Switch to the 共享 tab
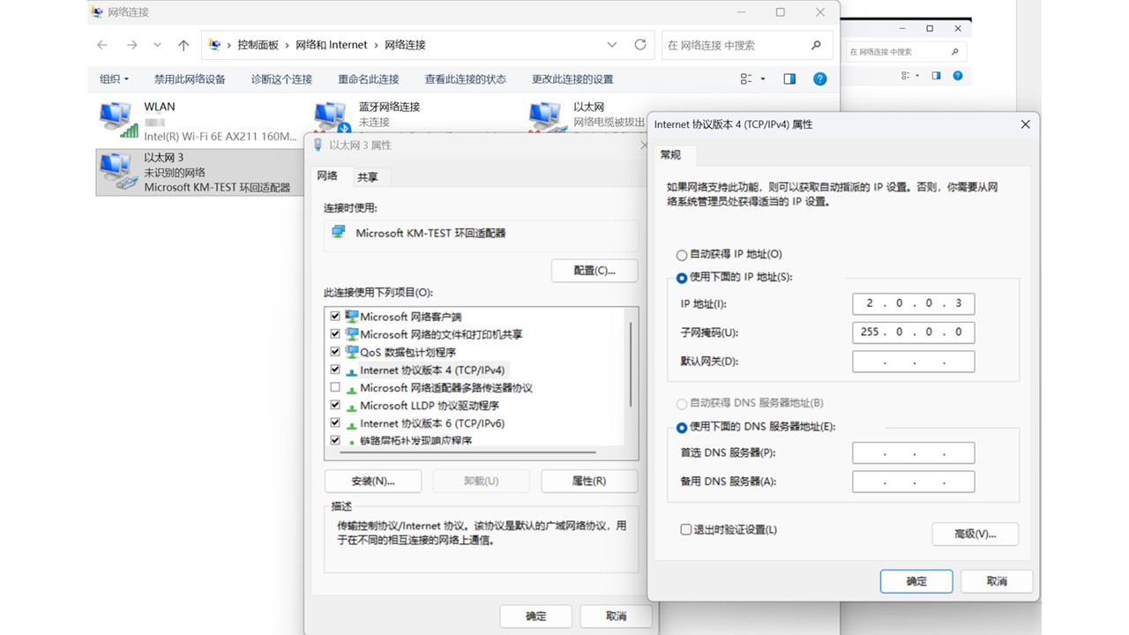The image size is (1129, 635). tap(368, 177)
